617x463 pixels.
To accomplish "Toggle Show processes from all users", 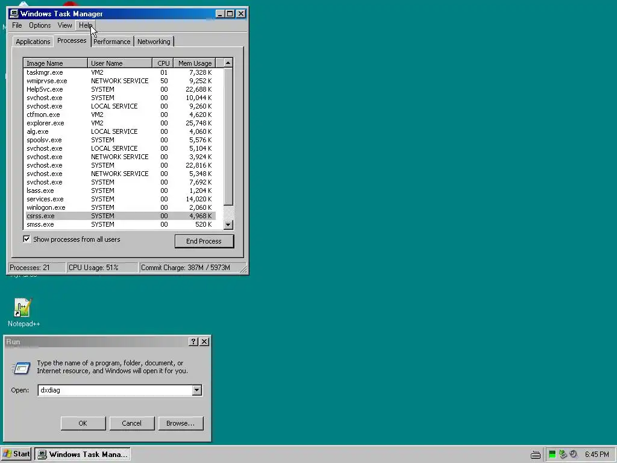I will [27, 239].
